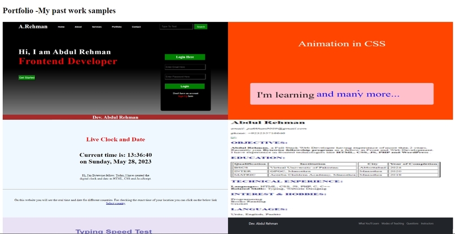The width and height of the screenshot is (455, 234).
Task: Focus the Enter Email Here field
Action: pos(185,67)
